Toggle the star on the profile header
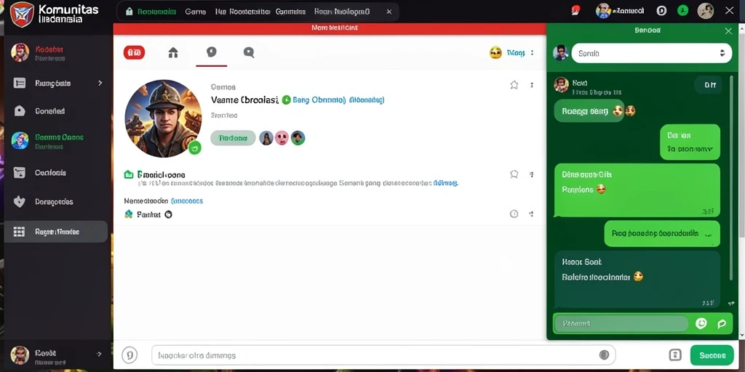This screenshot has width=745, height=372. click(514, 85)
